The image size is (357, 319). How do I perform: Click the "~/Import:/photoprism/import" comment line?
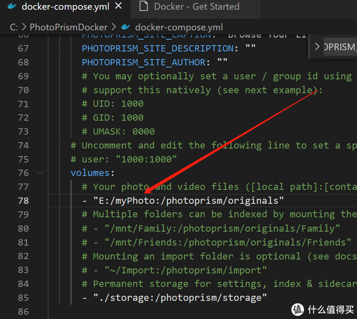pos(174,270)
